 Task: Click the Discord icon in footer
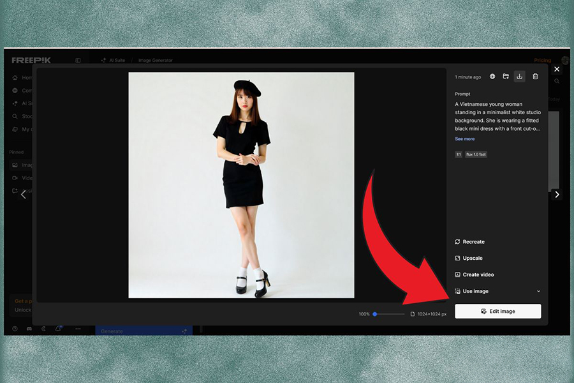coord(29,329)
